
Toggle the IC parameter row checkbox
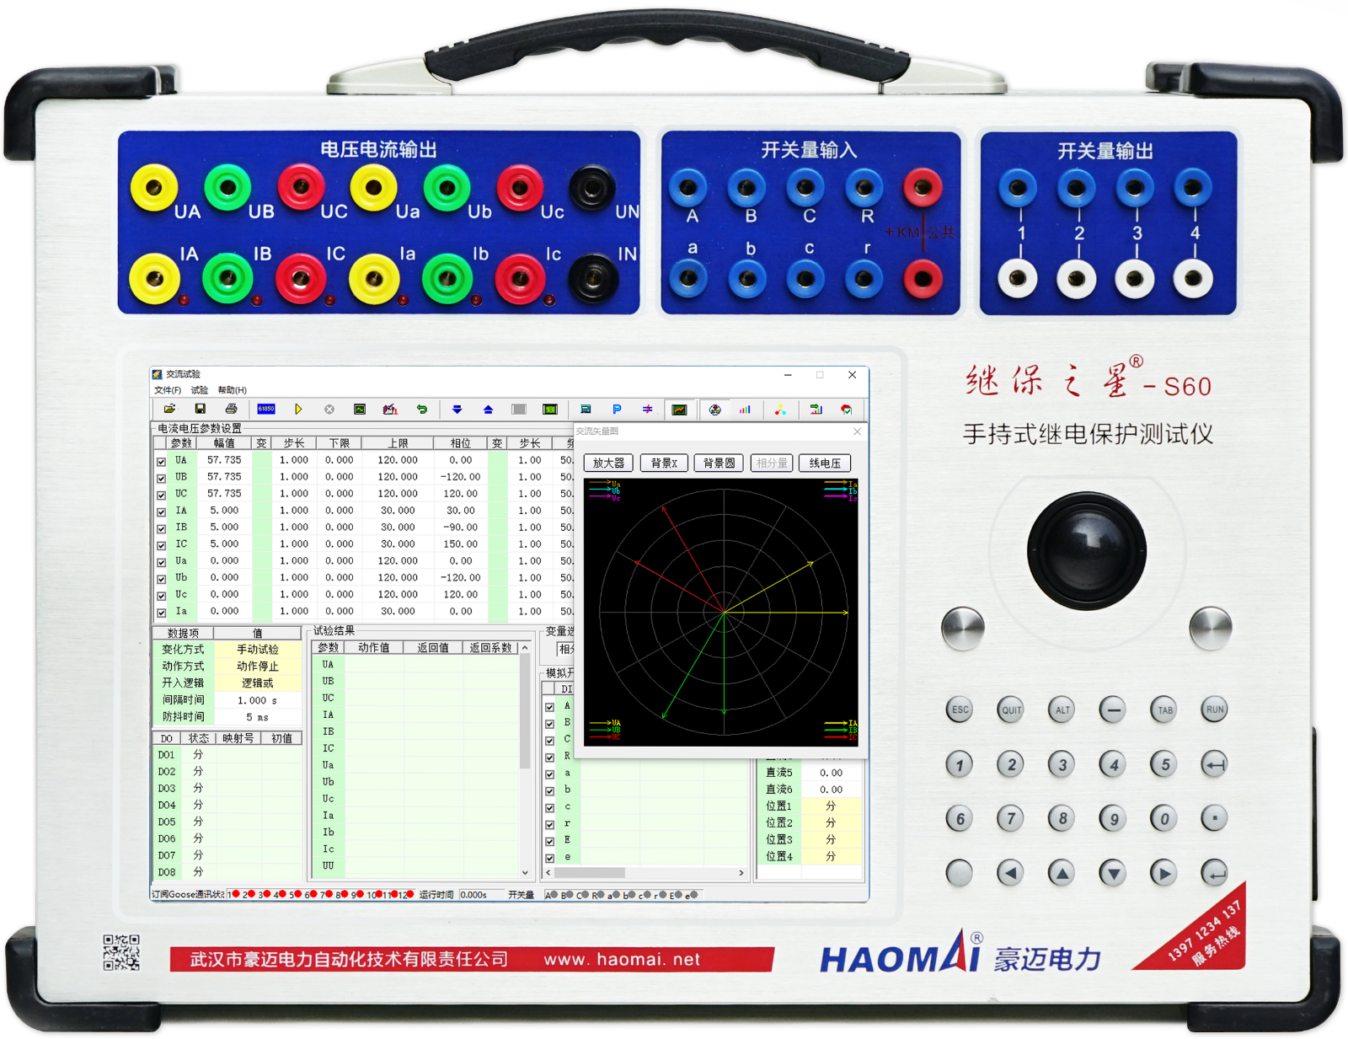pyautogui.click(x=161, y=545)
